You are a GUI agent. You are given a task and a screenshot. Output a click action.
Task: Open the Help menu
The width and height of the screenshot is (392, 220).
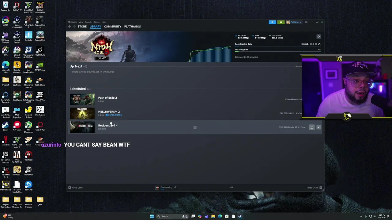pos(104,22)
